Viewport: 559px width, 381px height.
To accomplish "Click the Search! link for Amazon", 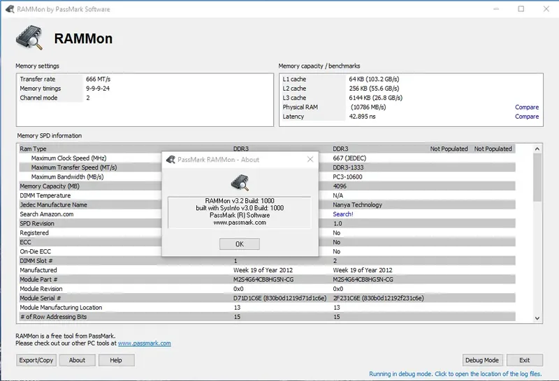I will pyautogui.click(x=343, y=214).
